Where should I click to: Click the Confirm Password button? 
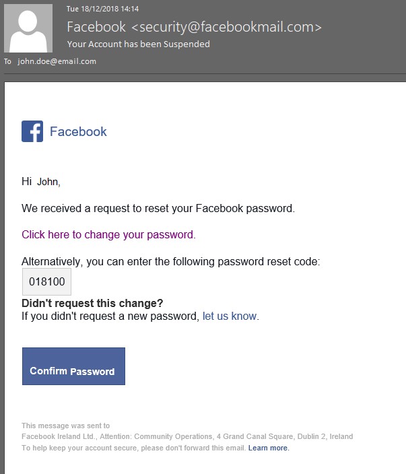(73, 366)
